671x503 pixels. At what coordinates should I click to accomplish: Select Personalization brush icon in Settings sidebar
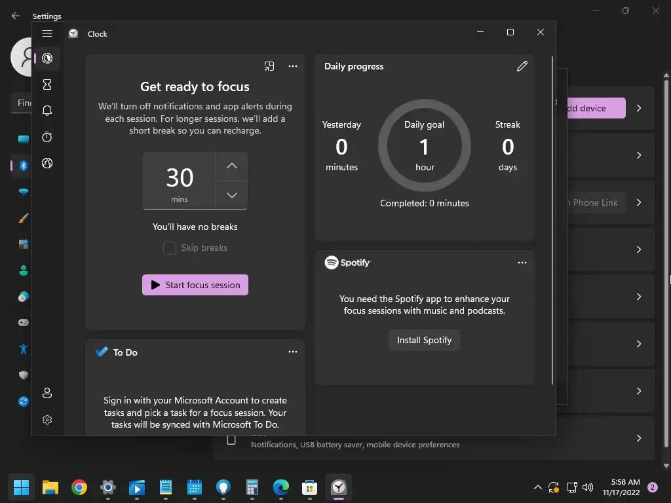(24, 218)
